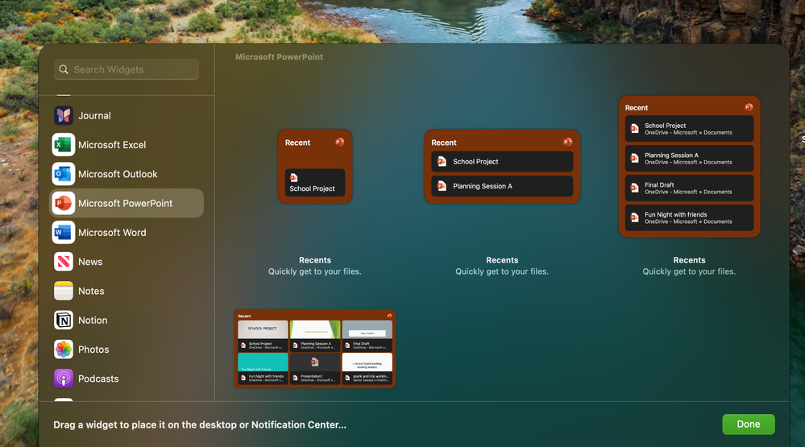Select the Journal app icon in sidebar
Viewport: 805px width, 447px height.
pyautogui.click(x=64, y=115)
